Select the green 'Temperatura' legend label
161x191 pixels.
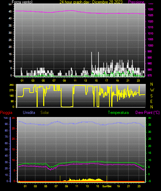(119, 113)
